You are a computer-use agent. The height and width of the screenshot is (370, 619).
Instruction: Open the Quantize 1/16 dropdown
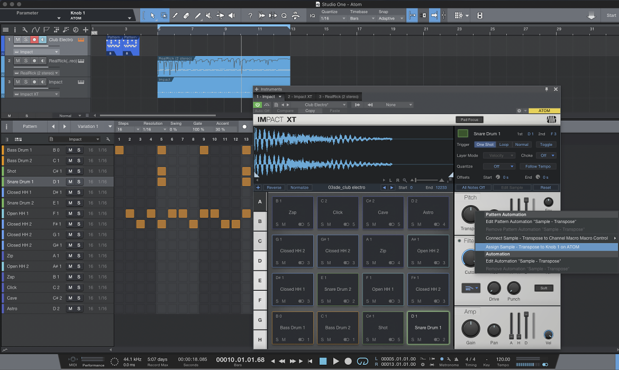coord(333,18)
